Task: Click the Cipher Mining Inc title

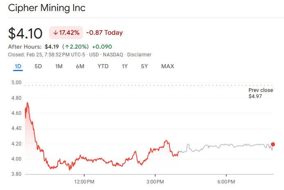Action: [x=47, y=8]
